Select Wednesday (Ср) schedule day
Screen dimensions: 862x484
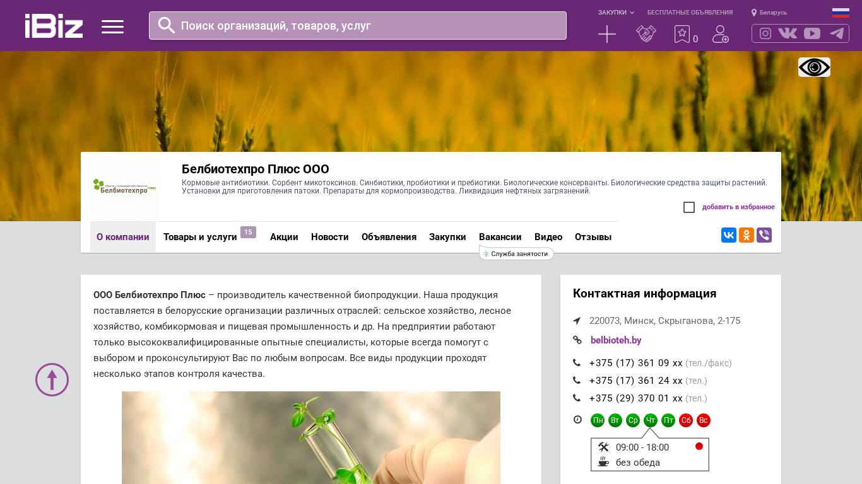click(x=633, y=420)
